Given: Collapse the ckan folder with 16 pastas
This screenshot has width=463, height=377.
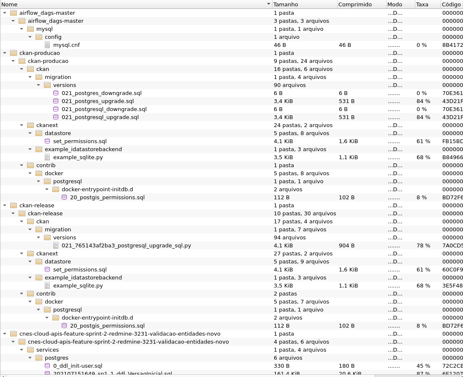Looking at the screenshot, I should [x=22, y=69].
